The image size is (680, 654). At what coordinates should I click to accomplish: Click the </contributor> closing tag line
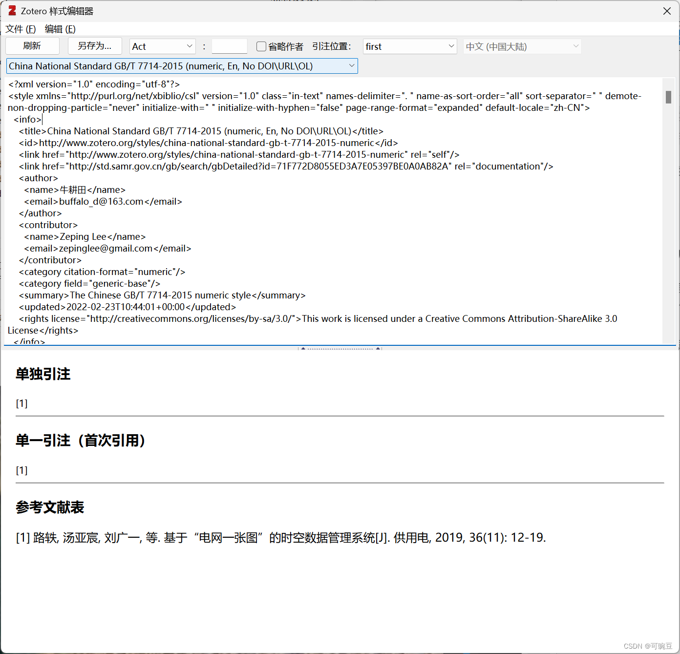tap(50, 260)
